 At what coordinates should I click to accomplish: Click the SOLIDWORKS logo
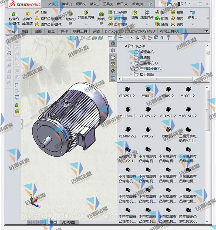[25, 4]
